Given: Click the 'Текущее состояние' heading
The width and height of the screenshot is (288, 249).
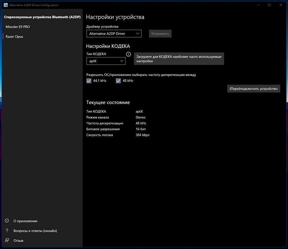Looking at the screenshot, I should [108, 102].
